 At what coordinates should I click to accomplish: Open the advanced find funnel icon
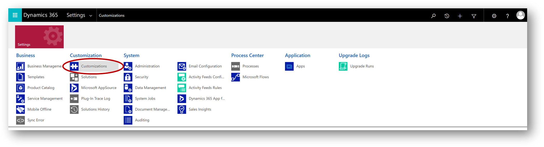pos(474,16)
